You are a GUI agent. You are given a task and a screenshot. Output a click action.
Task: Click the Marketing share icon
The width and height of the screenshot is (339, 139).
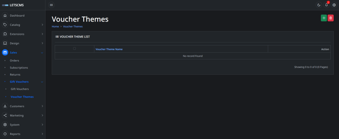pos(5,115)
